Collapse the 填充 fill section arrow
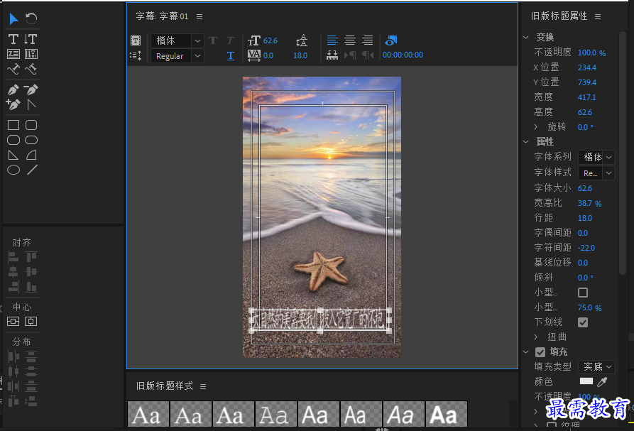Screen dimensions: 634x431 pos(526,351)
